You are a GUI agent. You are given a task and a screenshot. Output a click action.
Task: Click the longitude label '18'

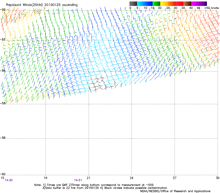(45, 178)
